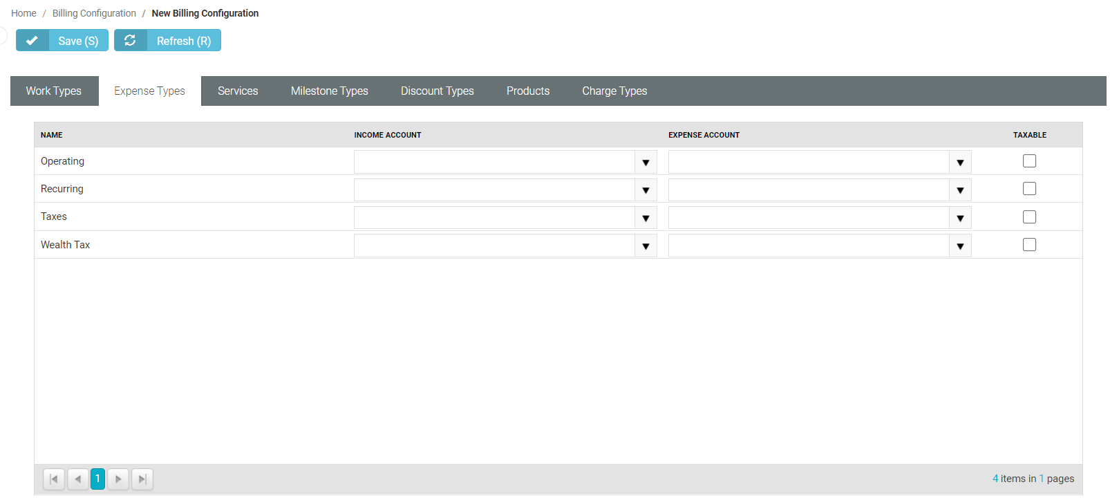Open the Milestone Types tab
The image size is (1110, 498).
(329, 91)
